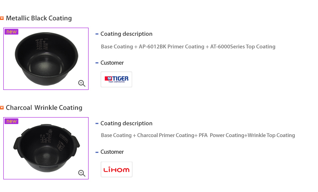The height and width of the screenshot is (192, 318).
Task: Click blue dash beside Customer above Lihom logo
Action: pos(97,152)
